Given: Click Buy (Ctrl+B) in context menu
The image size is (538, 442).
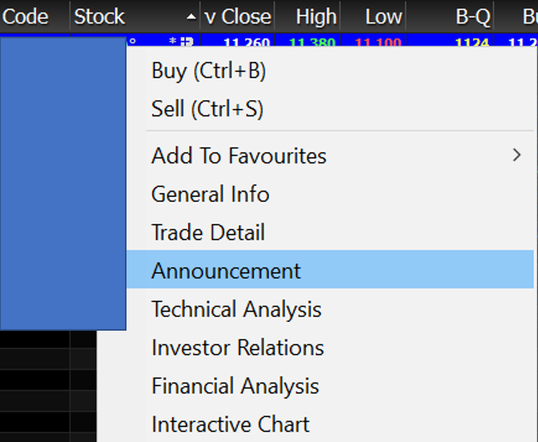Looking at the screenshot, I should click(x=209, y=71).
